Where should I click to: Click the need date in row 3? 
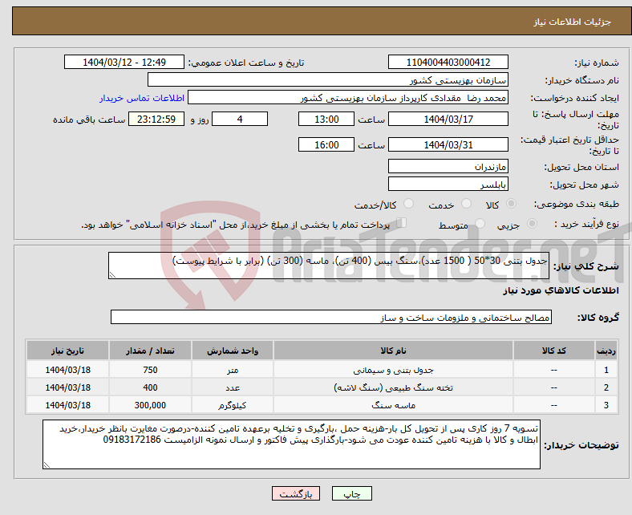67,405
